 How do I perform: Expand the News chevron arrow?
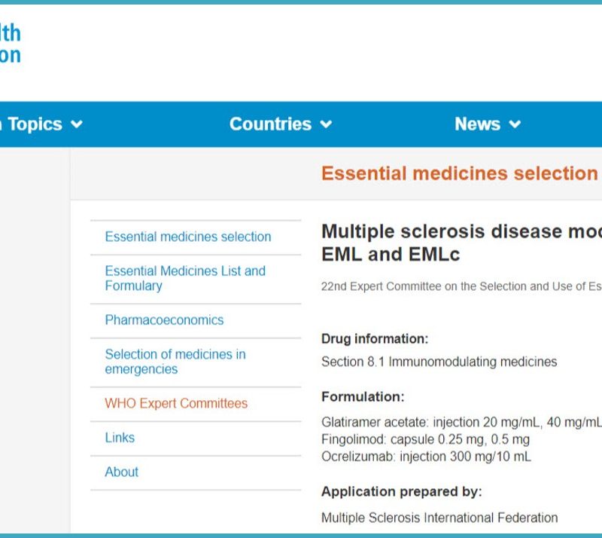[515, 125]
